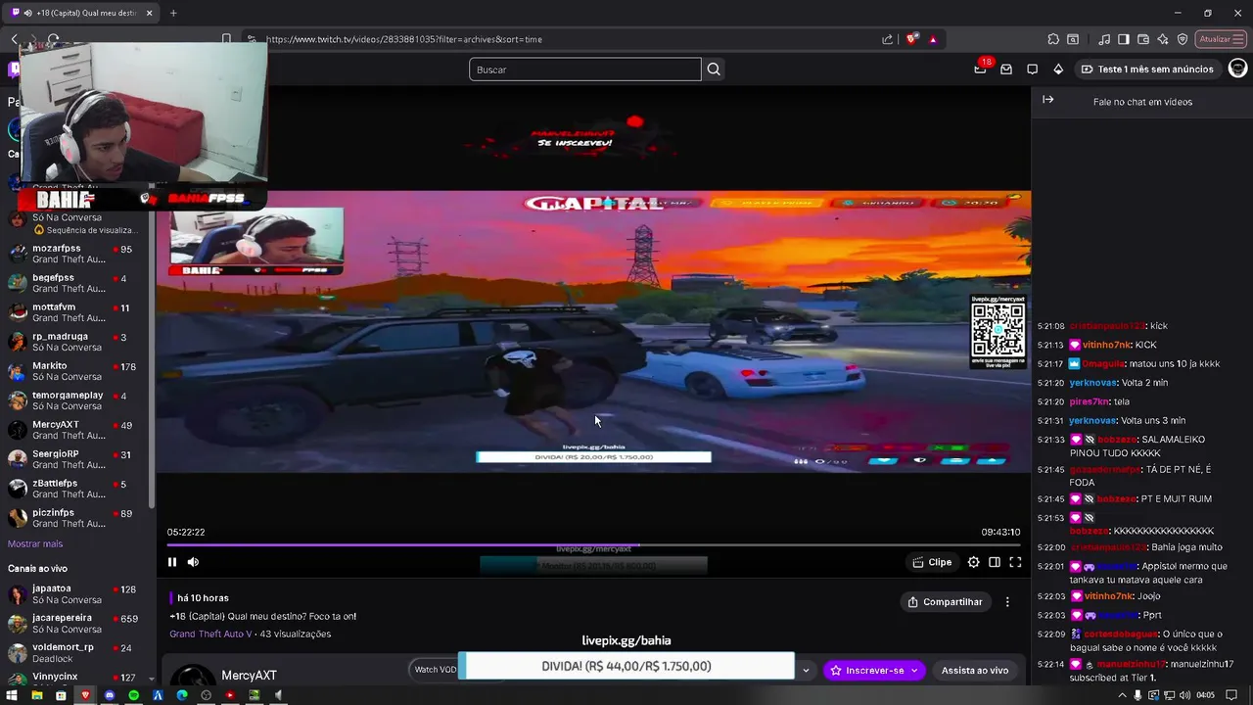Viewport: 1253px width, 705px height.
Task: Open a new browser tab
Action: [x=173, y=13]
